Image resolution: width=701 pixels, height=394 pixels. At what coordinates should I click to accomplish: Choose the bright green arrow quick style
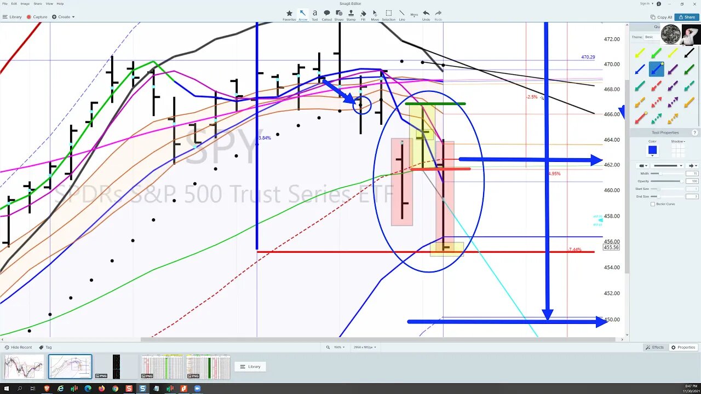(656, 54)
